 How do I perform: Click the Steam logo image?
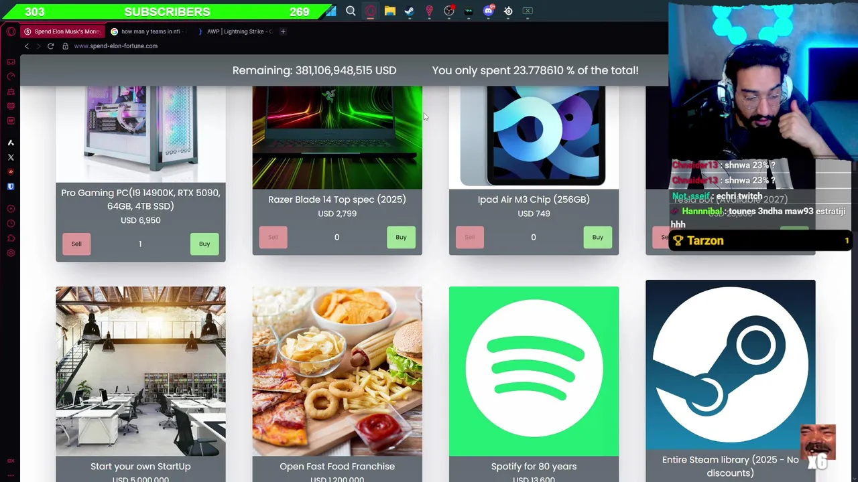[x=731, y=364]
